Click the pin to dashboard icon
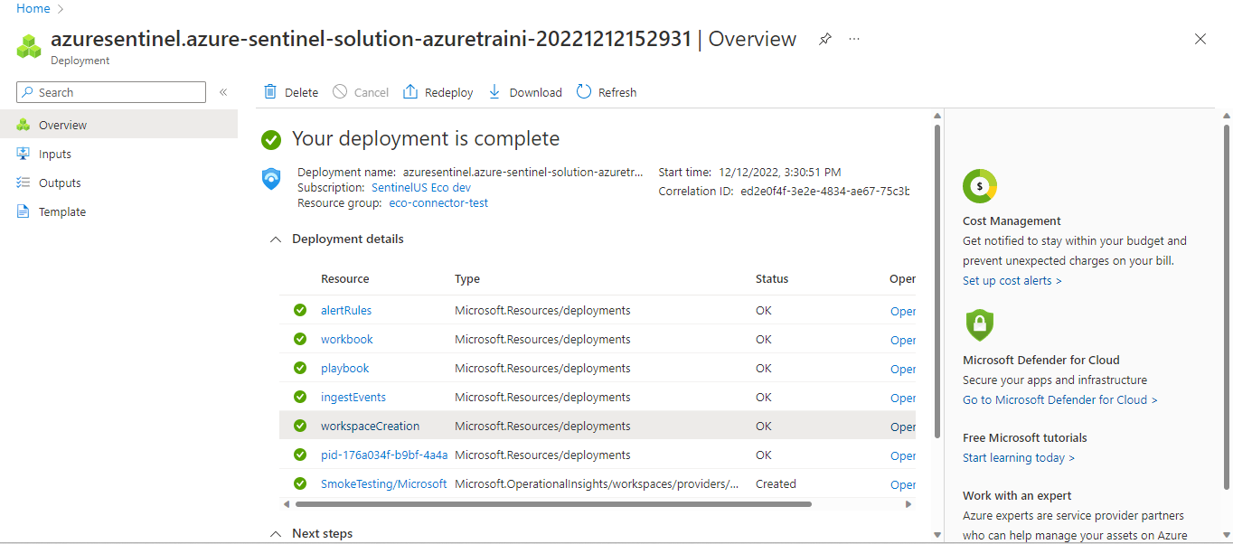The image size is (1233, 544). [824, 40]
